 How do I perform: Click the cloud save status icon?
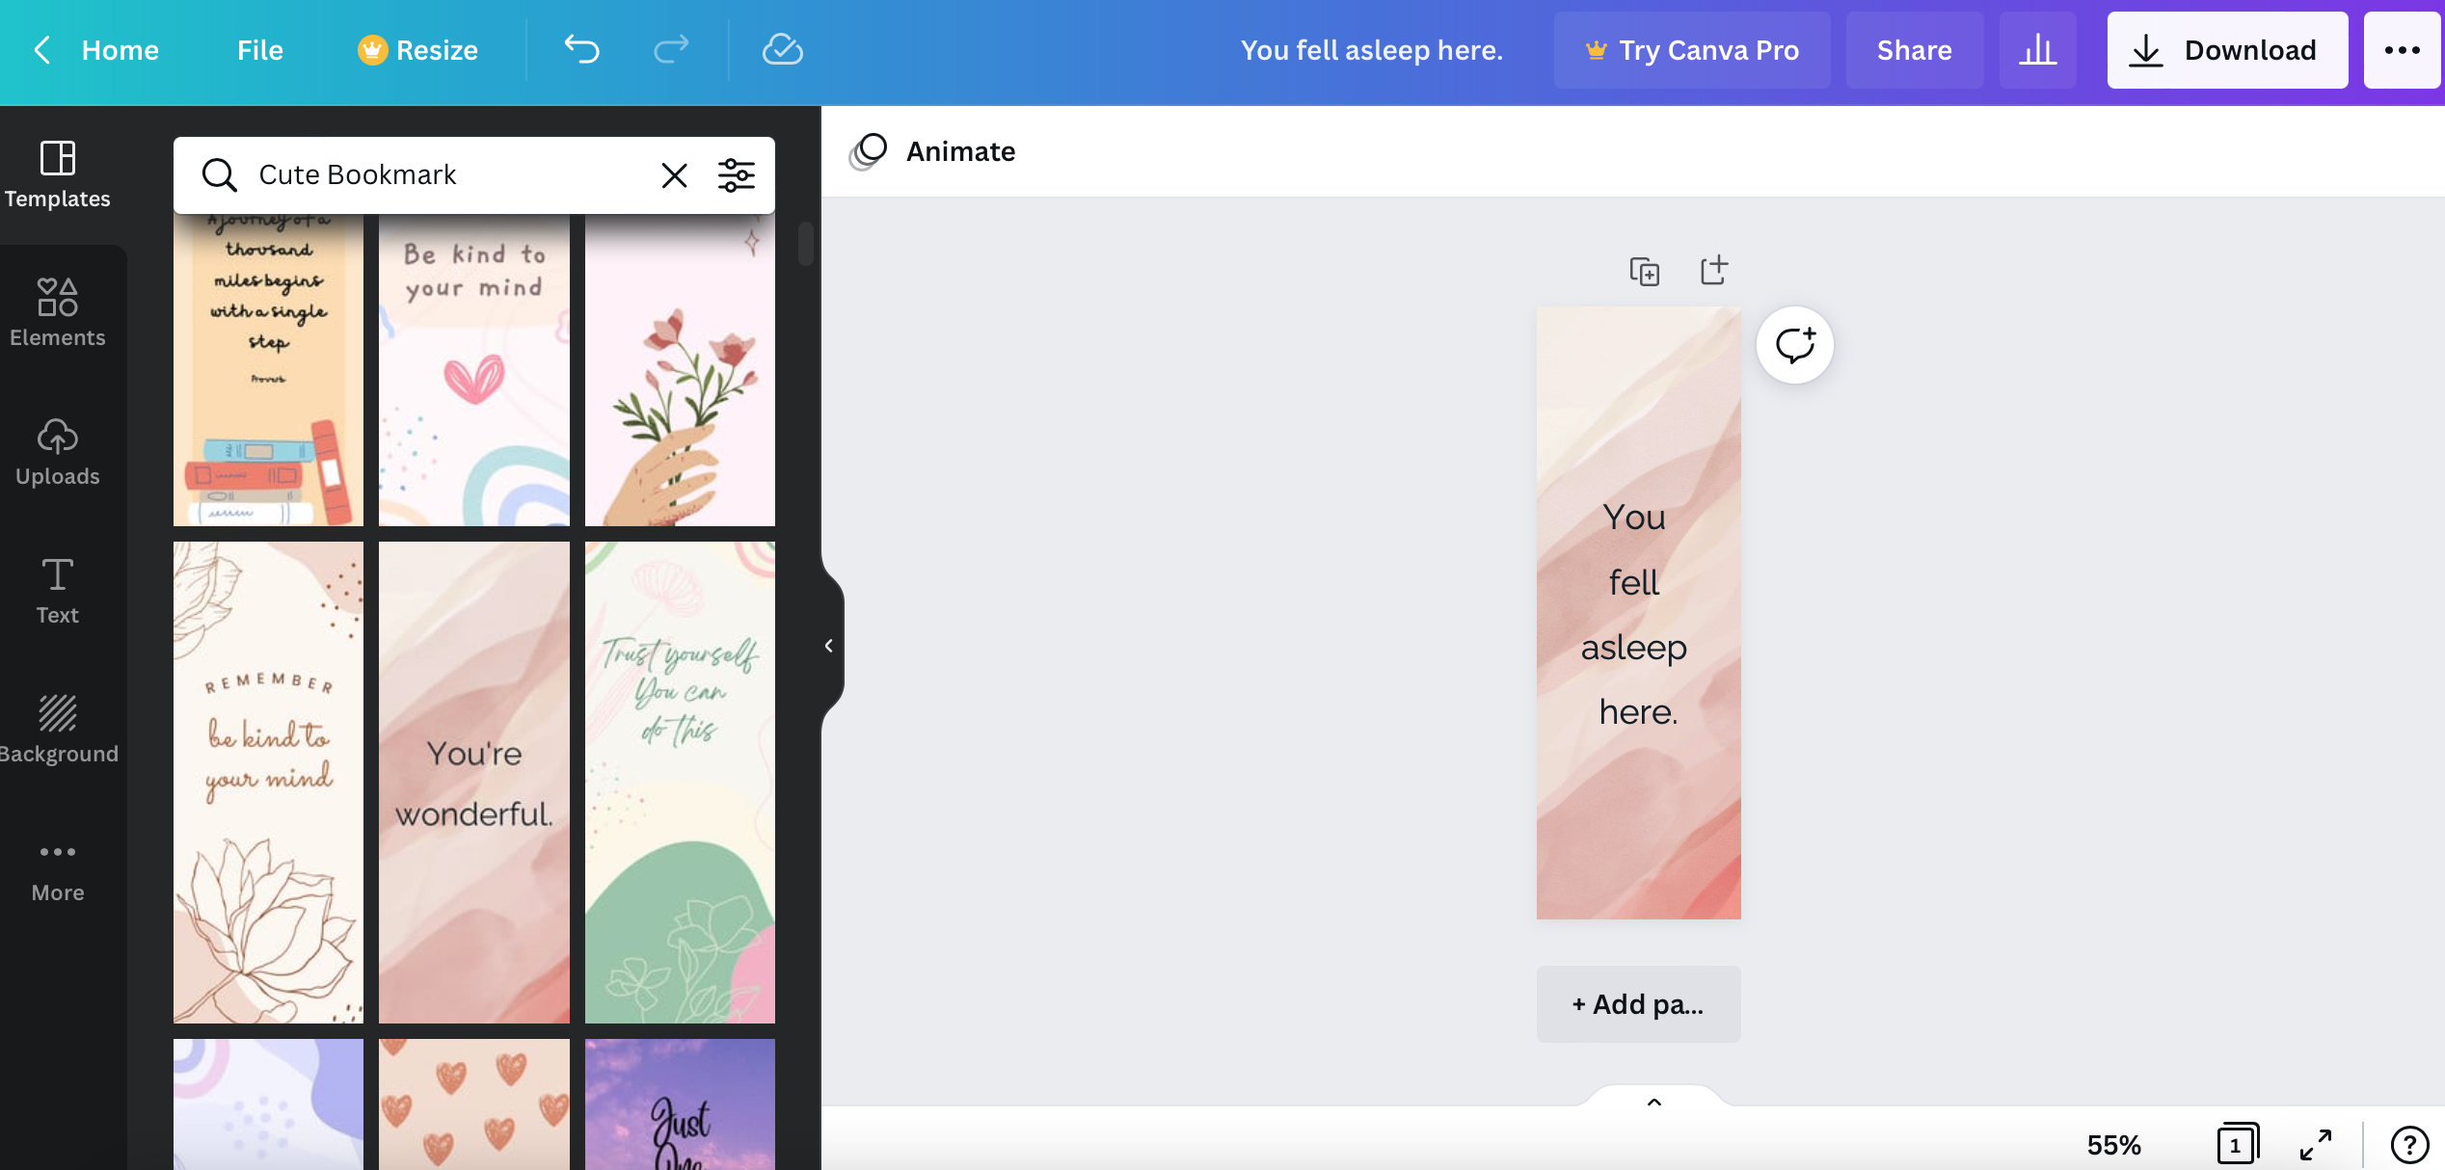click(785, 50)
